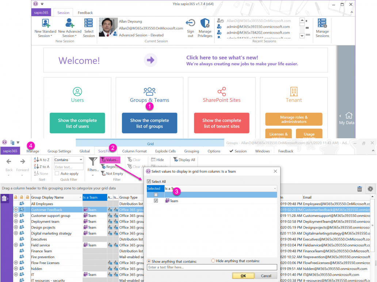Open the Grouping tab
The image size is (377, 282).
coord(192,151)
